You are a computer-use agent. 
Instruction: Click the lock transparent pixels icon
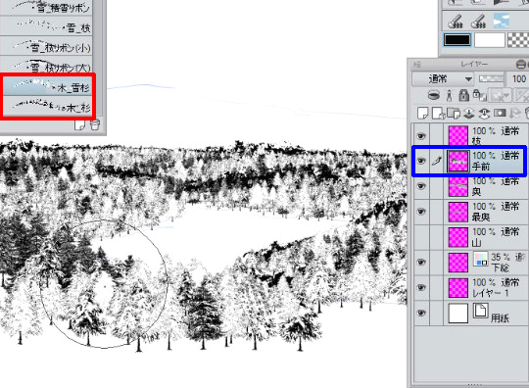pyautogui.click(x=479, y=95)
